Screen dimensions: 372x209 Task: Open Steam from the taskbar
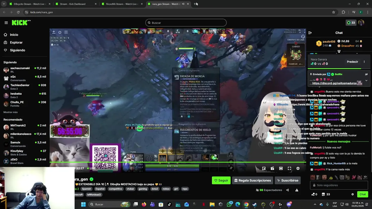click(255, 204)
